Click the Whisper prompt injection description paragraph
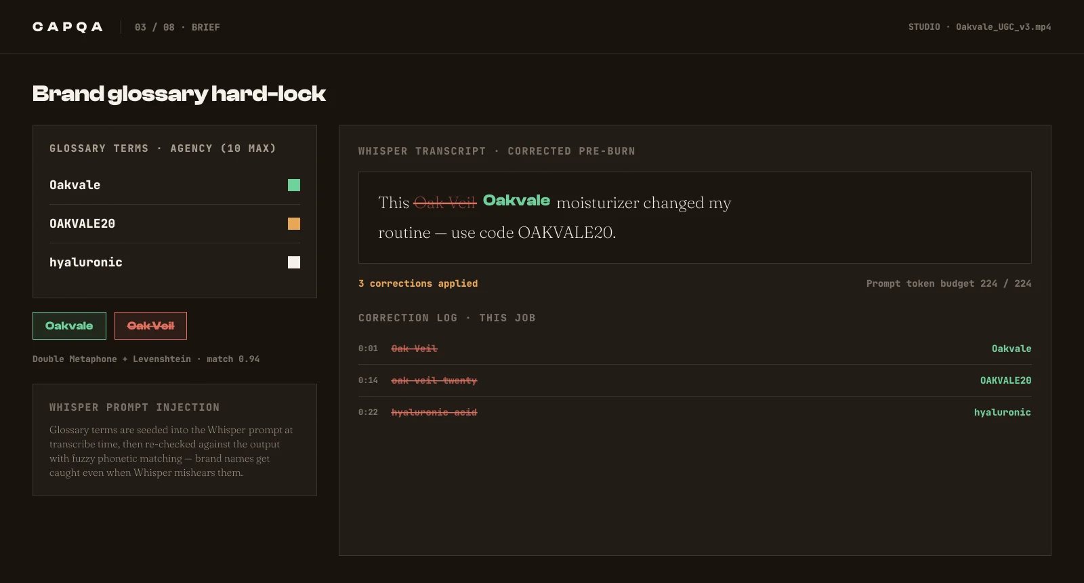Image resolution: width=1084 pixels, height=583 pixels. [171, 451]
